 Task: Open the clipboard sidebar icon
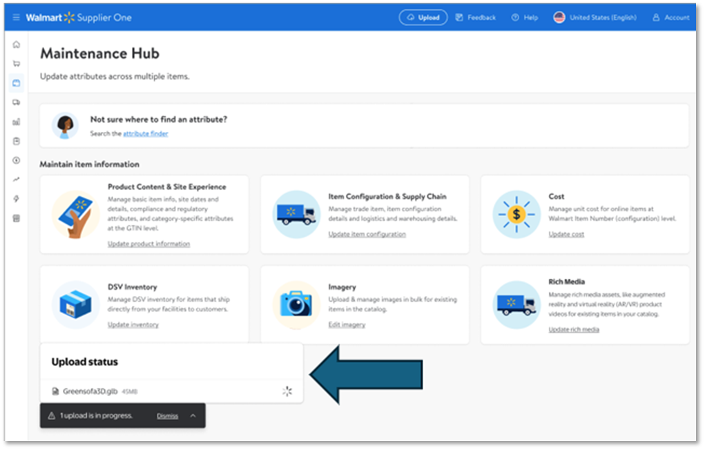click(17, 141)
